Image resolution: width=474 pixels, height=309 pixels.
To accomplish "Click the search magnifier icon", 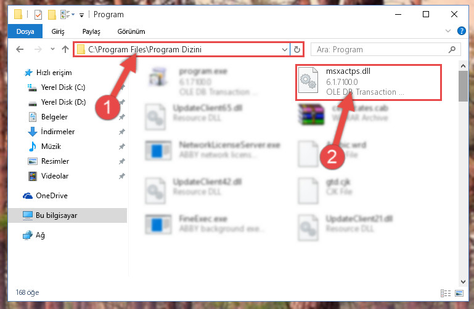I will tap(452, 49).
